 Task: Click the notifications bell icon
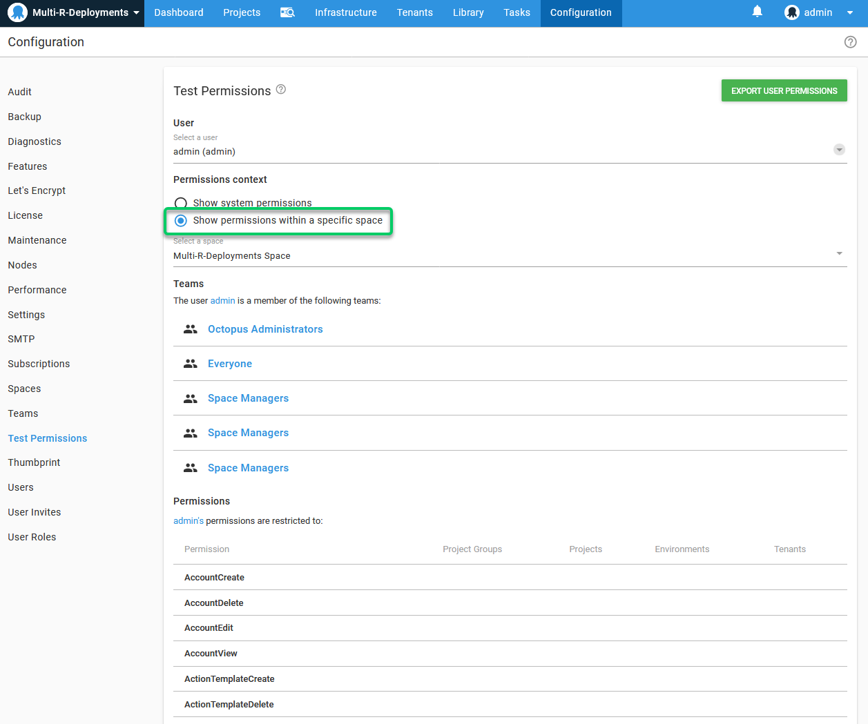click(757, 12)
